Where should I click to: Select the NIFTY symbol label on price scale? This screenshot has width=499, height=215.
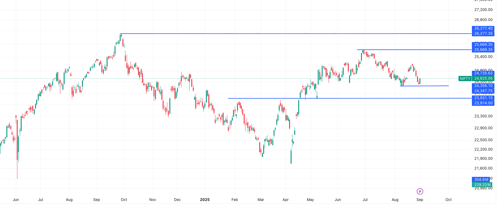pos(465,79)
